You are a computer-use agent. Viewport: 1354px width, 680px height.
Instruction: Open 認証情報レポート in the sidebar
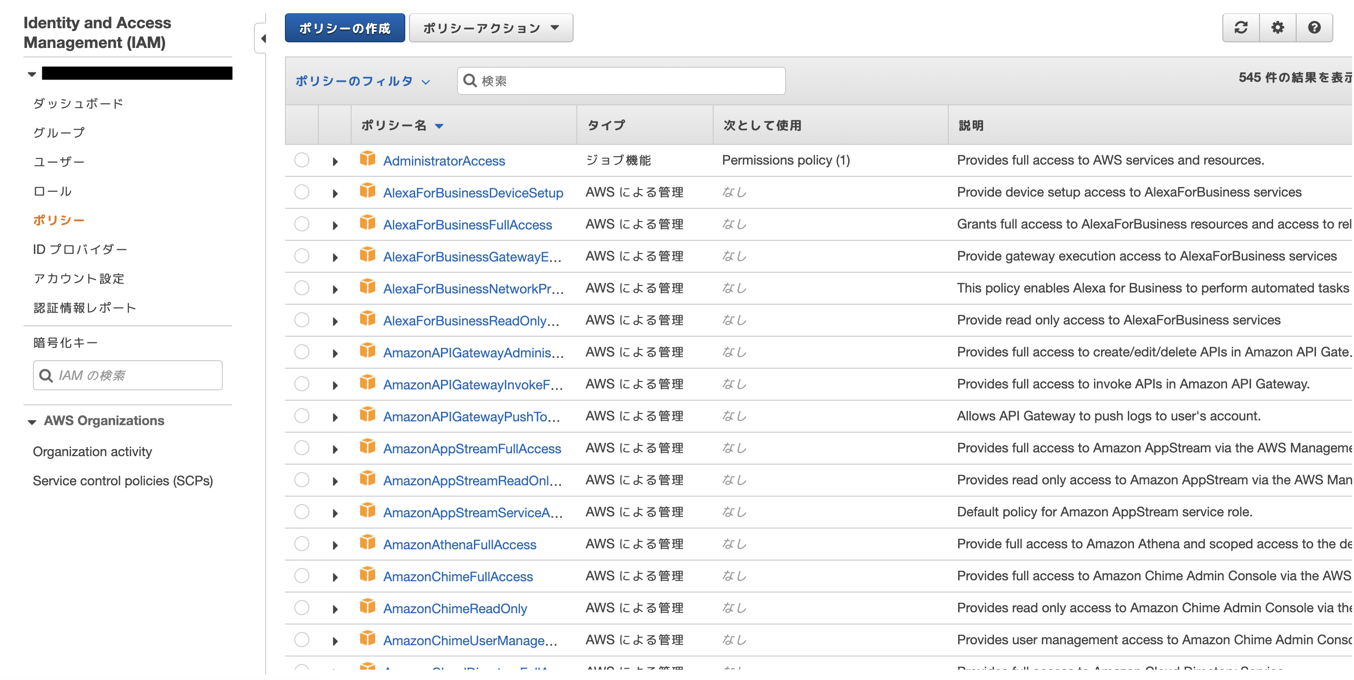click(85, 308)
